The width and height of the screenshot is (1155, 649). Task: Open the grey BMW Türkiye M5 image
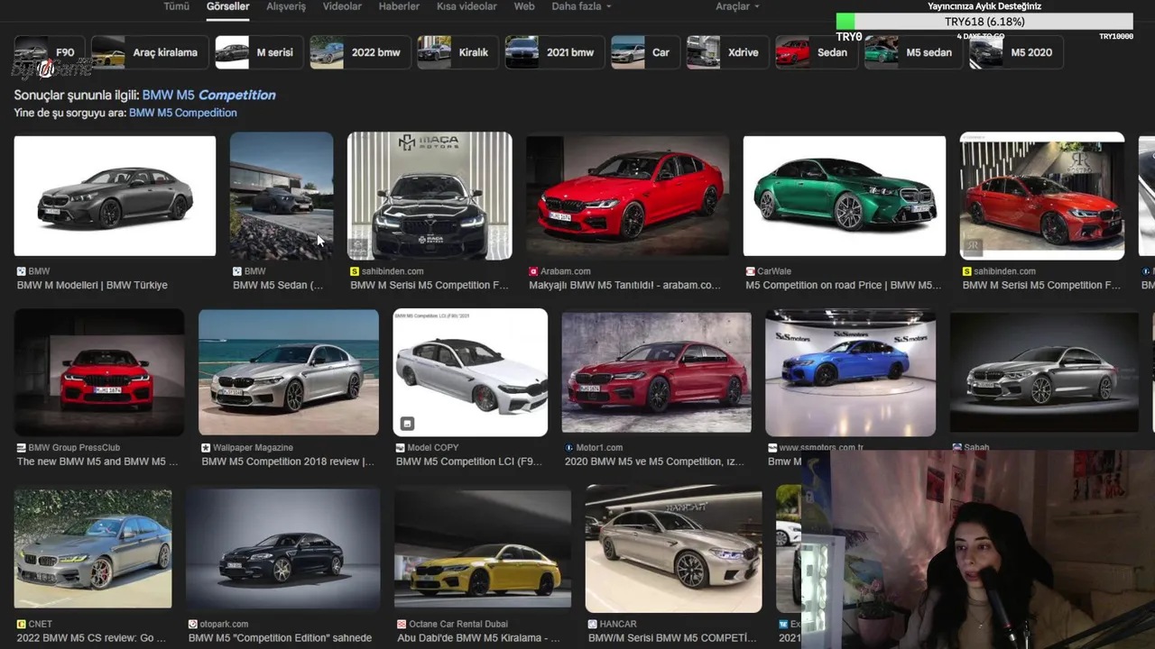click(115, 196)
